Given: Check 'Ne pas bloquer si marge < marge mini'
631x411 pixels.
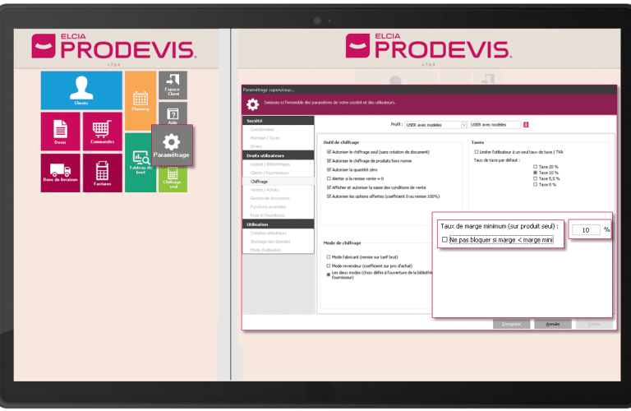Looking at the screenshot, I should (x=444, y=239).
